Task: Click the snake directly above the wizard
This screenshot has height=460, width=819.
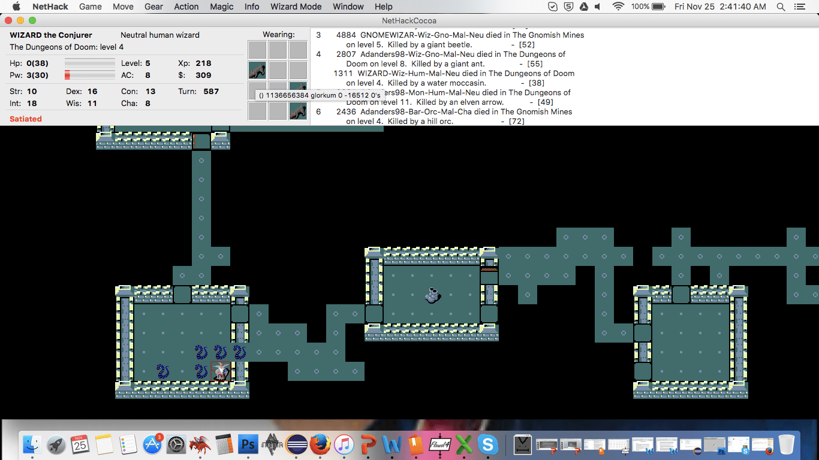Action: [x=220, y=352]
